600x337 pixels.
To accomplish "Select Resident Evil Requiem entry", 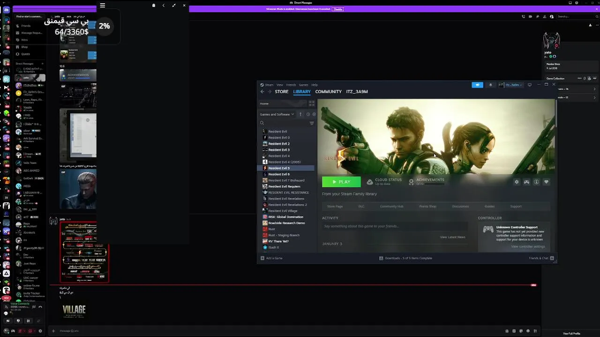I will point(284,186).
